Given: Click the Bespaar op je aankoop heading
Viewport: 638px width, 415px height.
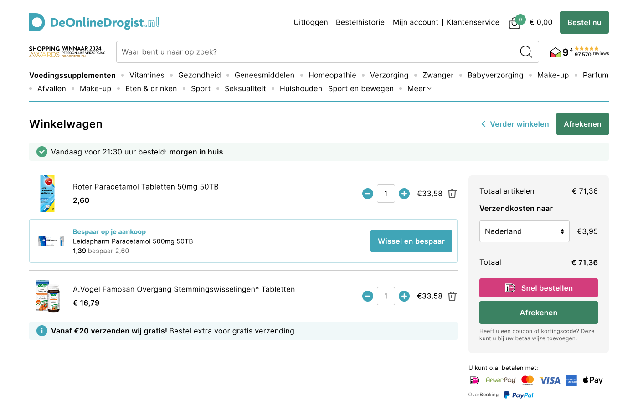Looking at the screenshot, I should [109, 232].
